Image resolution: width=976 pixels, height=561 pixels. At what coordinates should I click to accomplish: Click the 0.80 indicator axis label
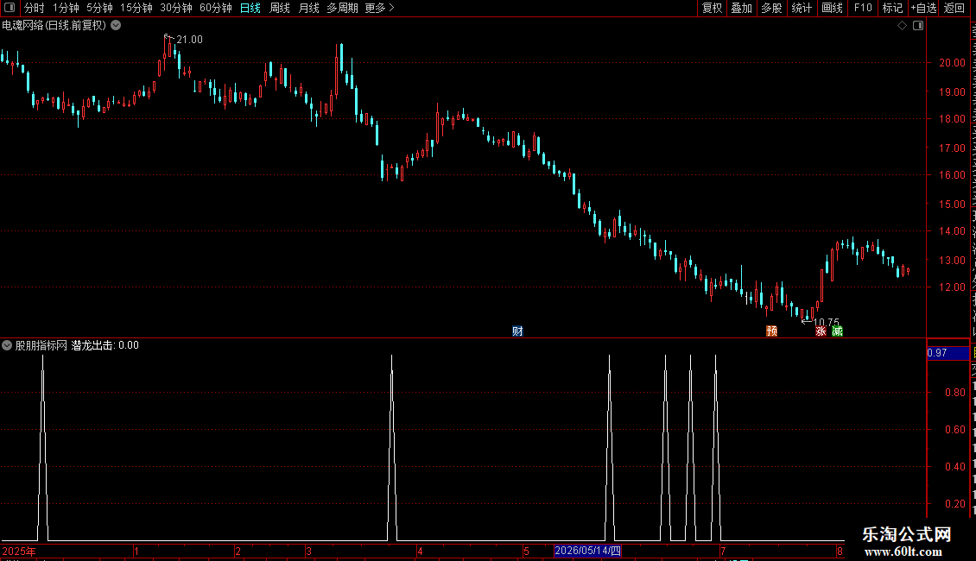tap(954, 393)
